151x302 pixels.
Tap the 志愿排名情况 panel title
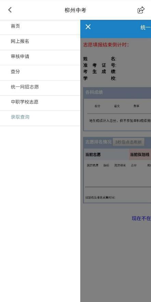pos(98,142)
